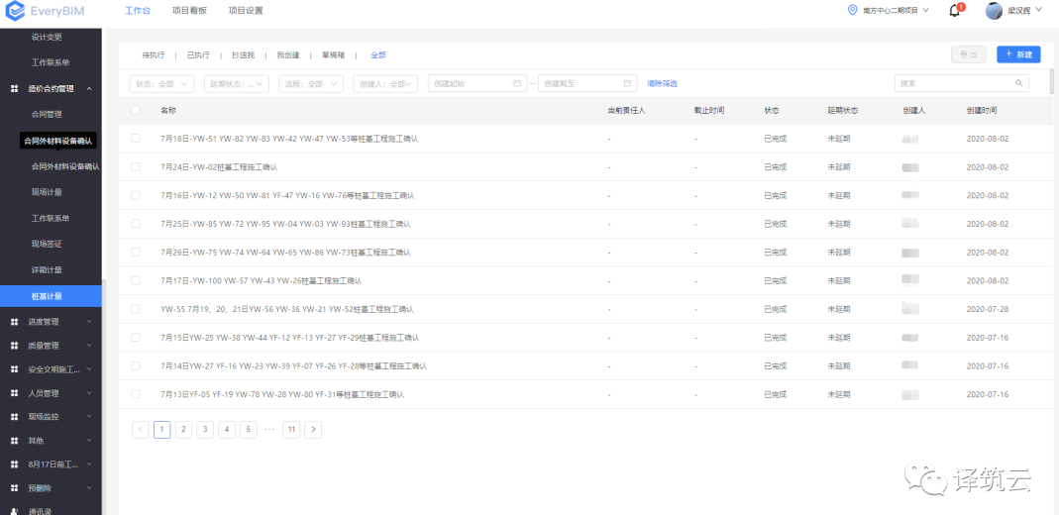
Task: Check the row starting with 7月25日-YW-85
Action: [136, 224]
